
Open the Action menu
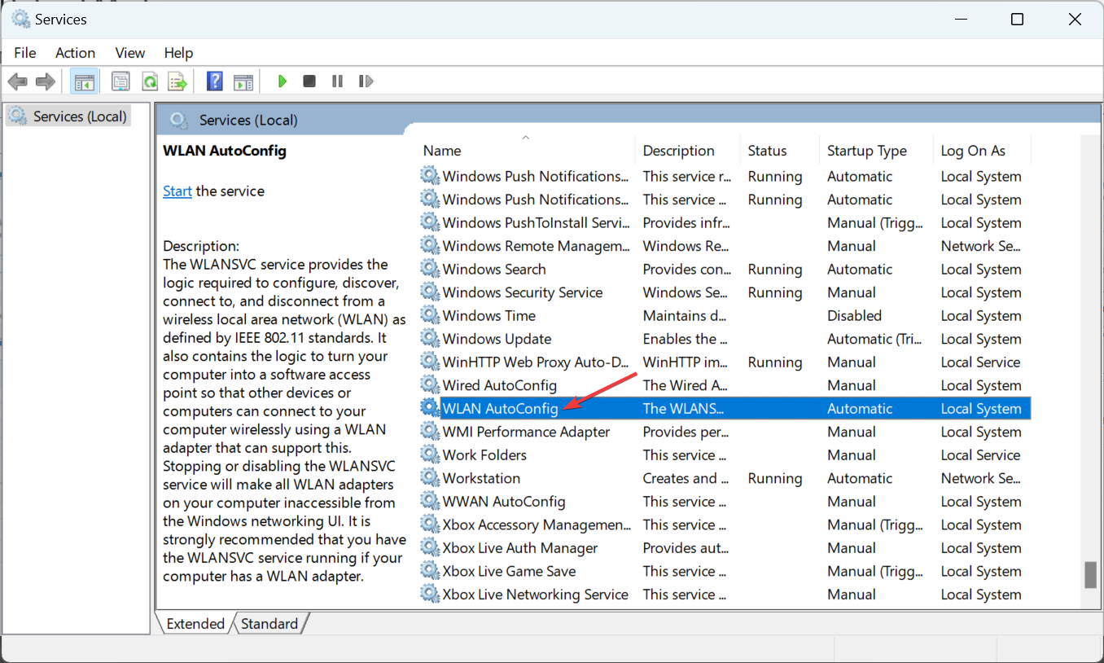click(x=75, y=53)
